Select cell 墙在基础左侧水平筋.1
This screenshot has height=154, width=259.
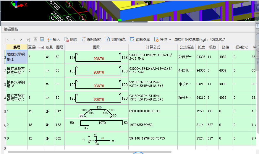(17, 70)
